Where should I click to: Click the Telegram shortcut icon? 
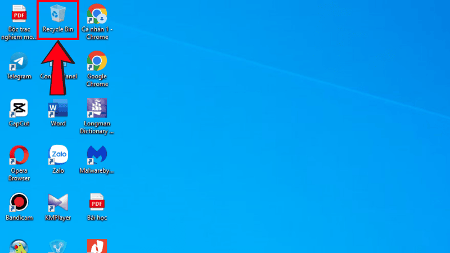(x=19, y=61)
